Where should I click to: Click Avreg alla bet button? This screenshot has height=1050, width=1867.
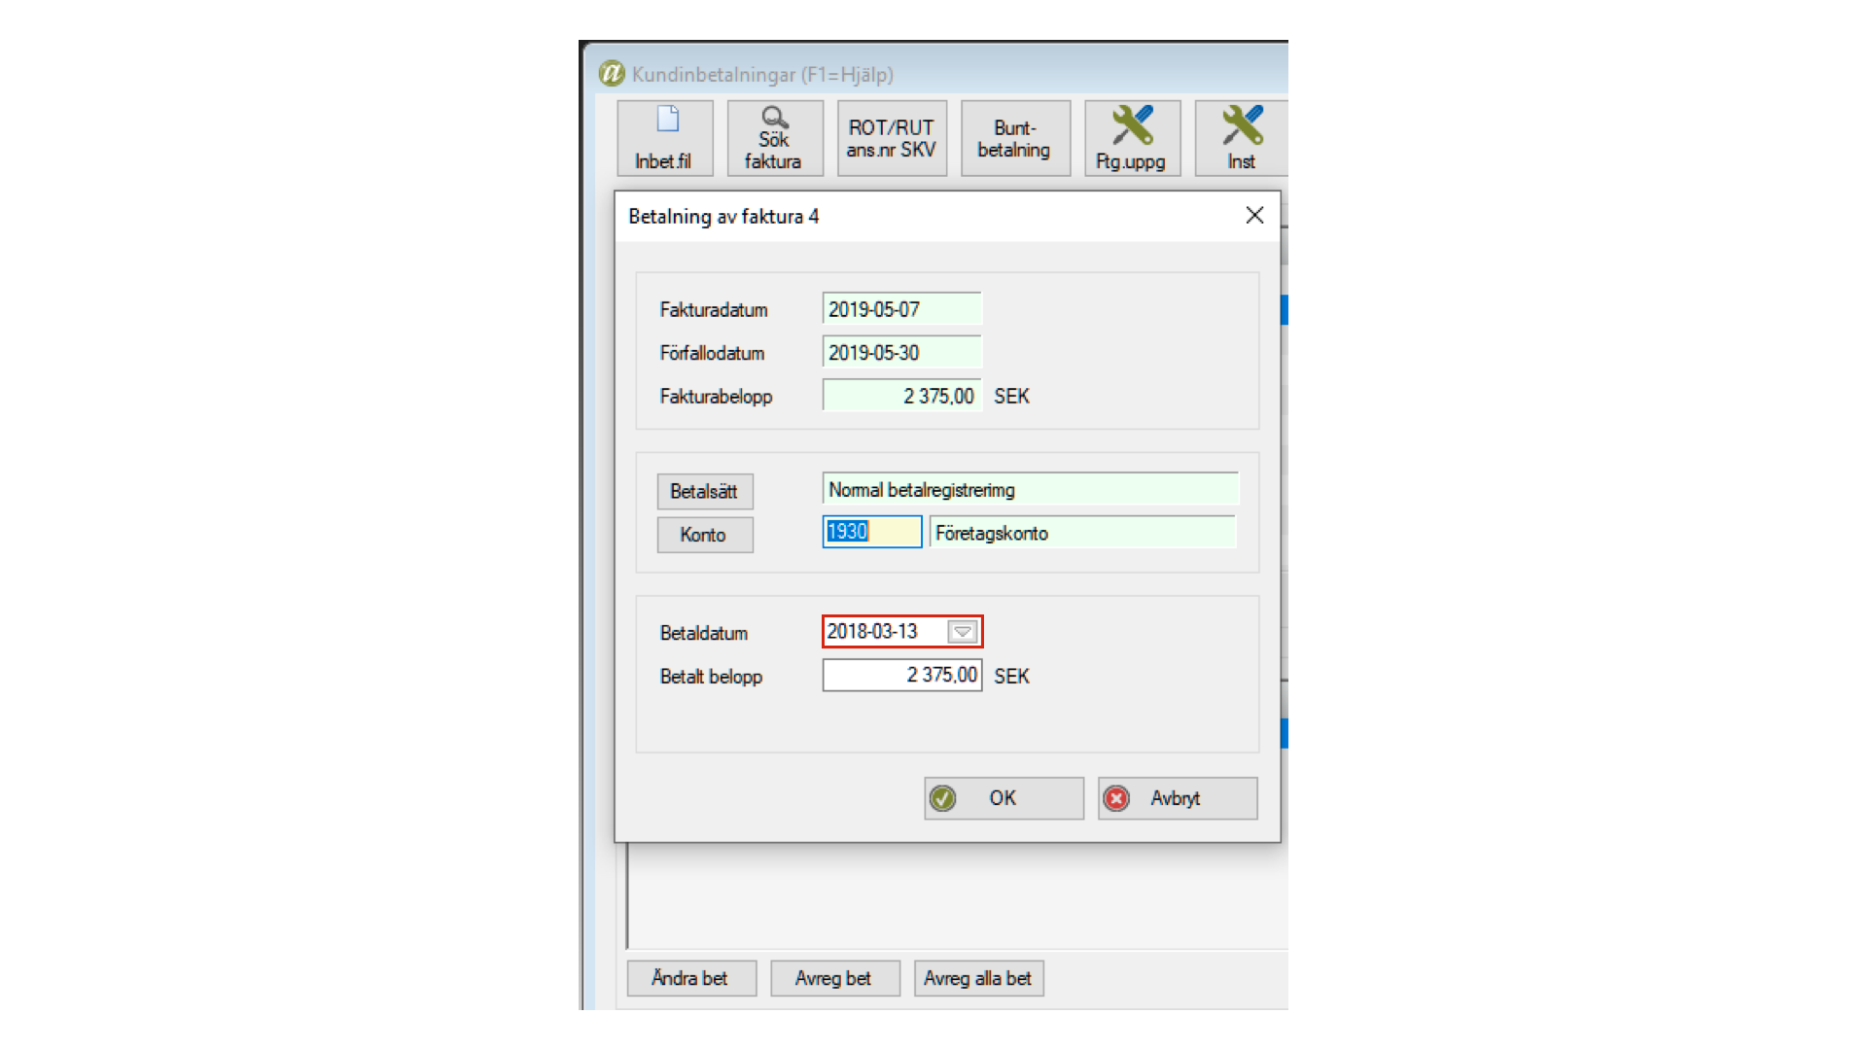click(x=977, y=978)
